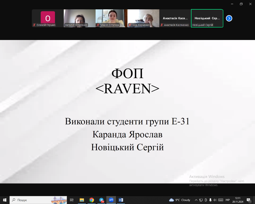Click the Пошук taskbar search box
Viewport: 255px width, 204px height.
pos(38,200)
